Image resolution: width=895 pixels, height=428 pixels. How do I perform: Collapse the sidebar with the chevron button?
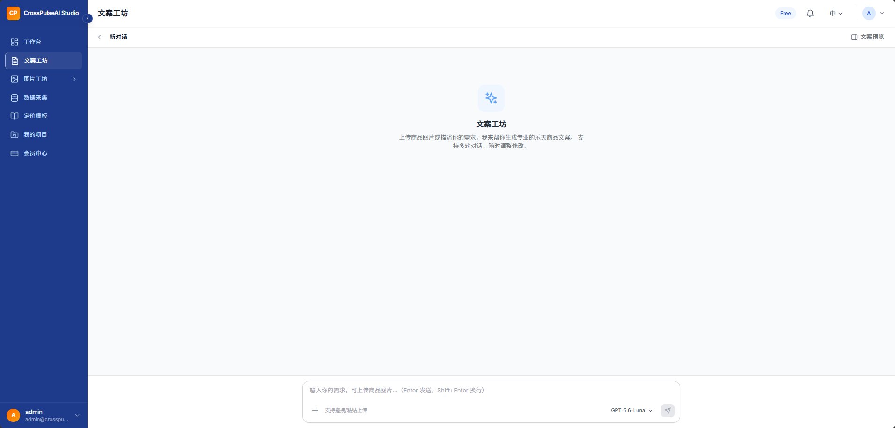tap(88, 18)
